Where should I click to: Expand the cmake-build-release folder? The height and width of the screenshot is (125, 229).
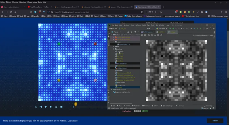point(114,39)
